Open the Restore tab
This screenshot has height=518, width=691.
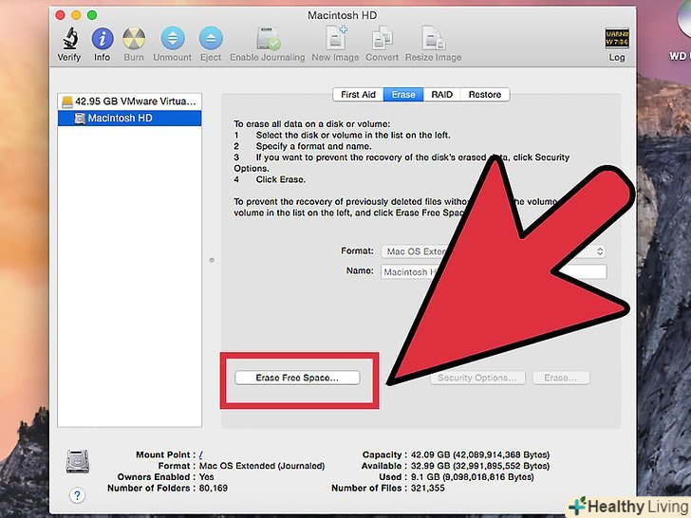pyautogui.click(x=485, y=95)
